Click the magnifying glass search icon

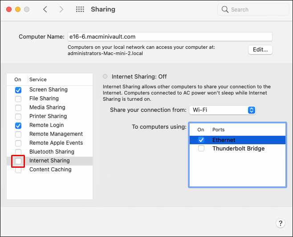tap(225, 9)
